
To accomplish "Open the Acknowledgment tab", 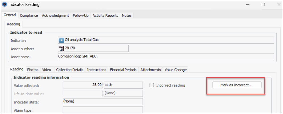I will tap(55, 15).
